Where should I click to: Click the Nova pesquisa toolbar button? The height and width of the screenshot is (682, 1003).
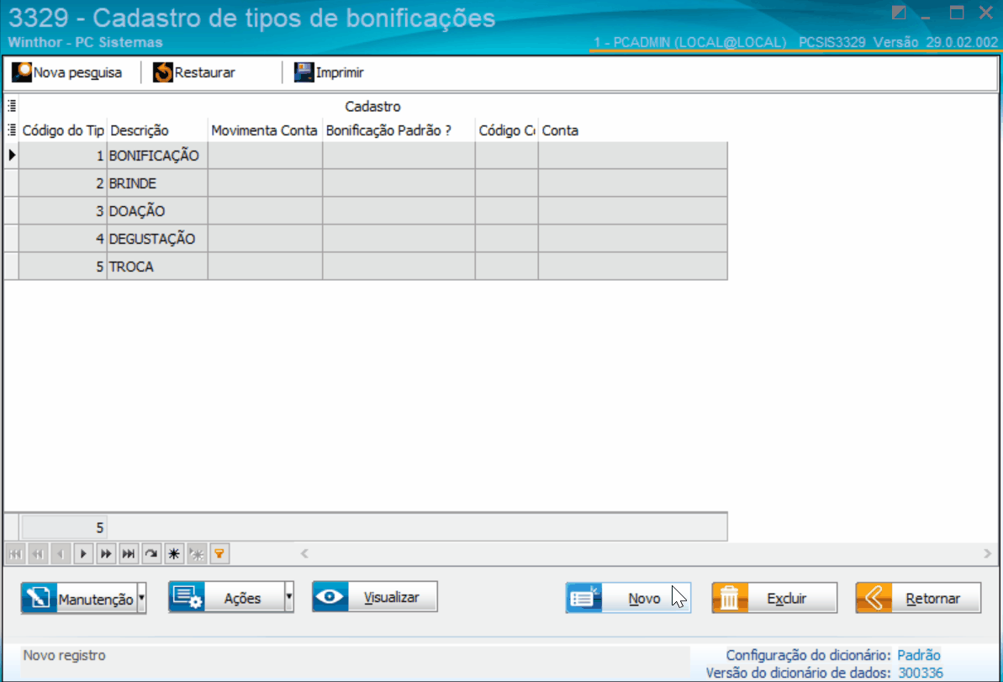tap(67, 72)
